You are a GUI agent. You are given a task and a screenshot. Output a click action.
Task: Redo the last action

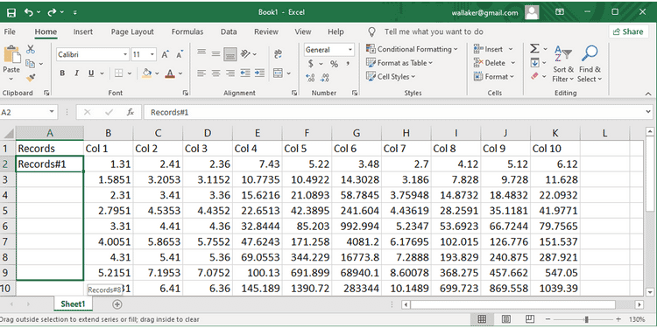(x=52, y=12)
